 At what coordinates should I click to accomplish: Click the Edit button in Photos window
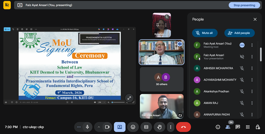[7, 29]
